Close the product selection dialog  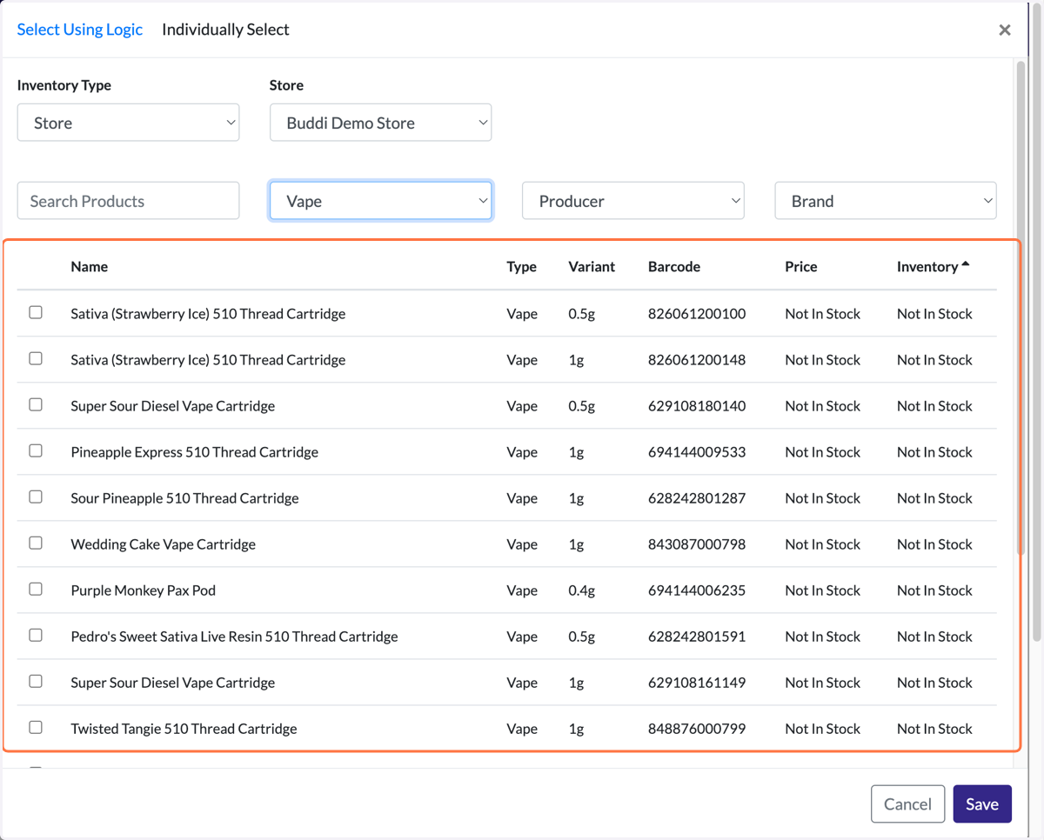tap(1005, 30)
